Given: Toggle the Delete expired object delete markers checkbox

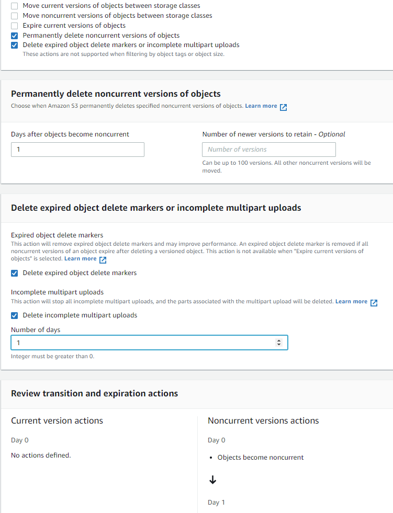Looking at the screenshot, I should tap(14, 273).
